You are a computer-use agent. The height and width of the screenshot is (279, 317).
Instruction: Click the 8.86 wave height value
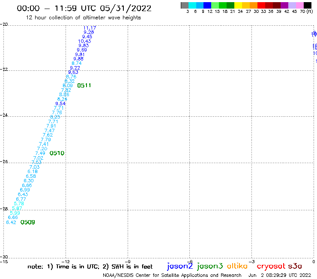(x=64, y=94)
